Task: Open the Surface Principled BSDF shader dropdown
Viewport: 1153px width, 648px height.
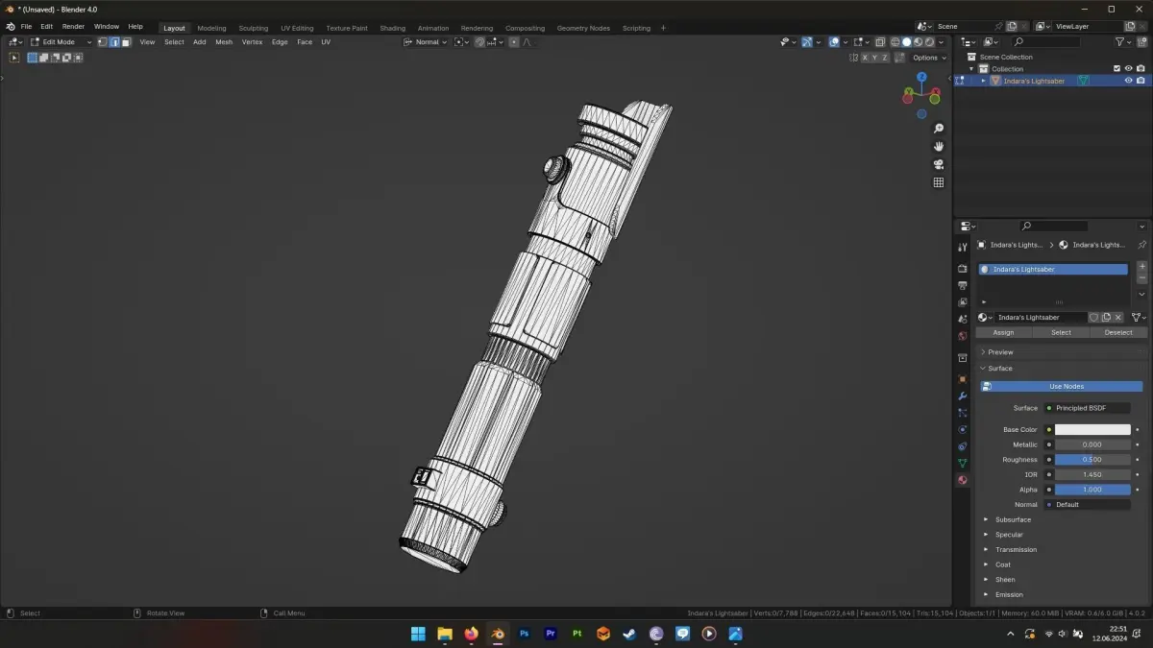Action: pos(1088,408)
